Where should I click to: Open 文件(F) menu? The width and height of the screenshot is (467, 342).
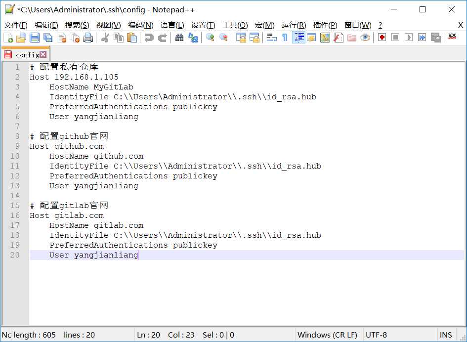[15, 25]
